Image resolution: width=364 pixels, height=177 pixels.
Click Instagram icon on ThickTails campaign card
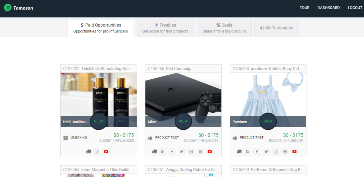click(97, 152)
